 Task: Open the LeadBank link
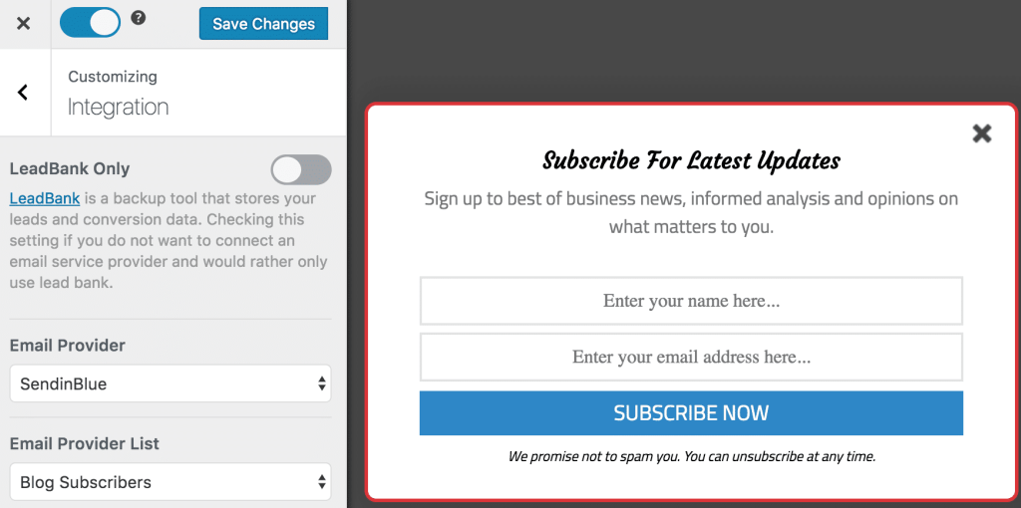[x=45, y=198]
